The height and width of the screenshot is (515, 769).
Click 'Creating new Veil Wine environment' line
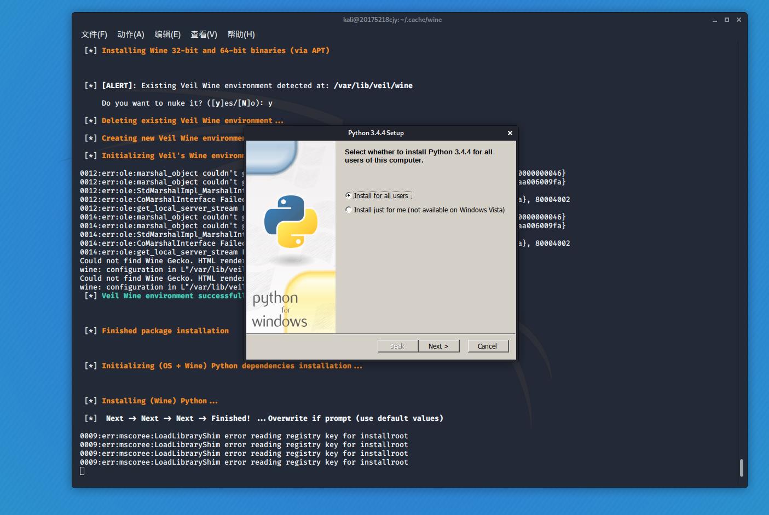tap(172, 138)
